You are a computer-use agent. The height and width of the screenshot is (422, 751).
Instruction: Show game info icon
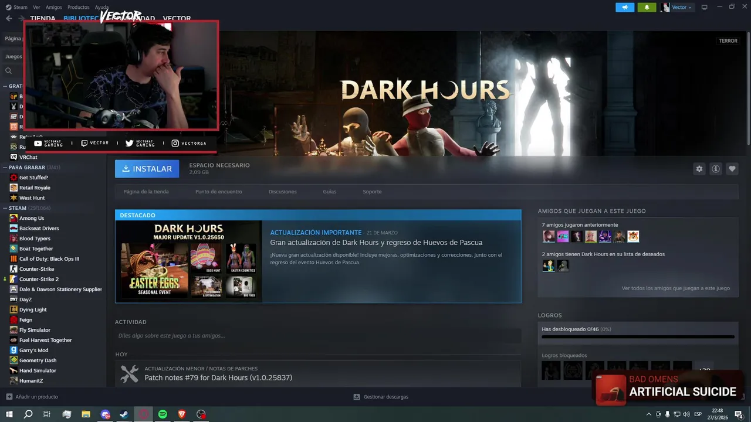click(715, 169)
